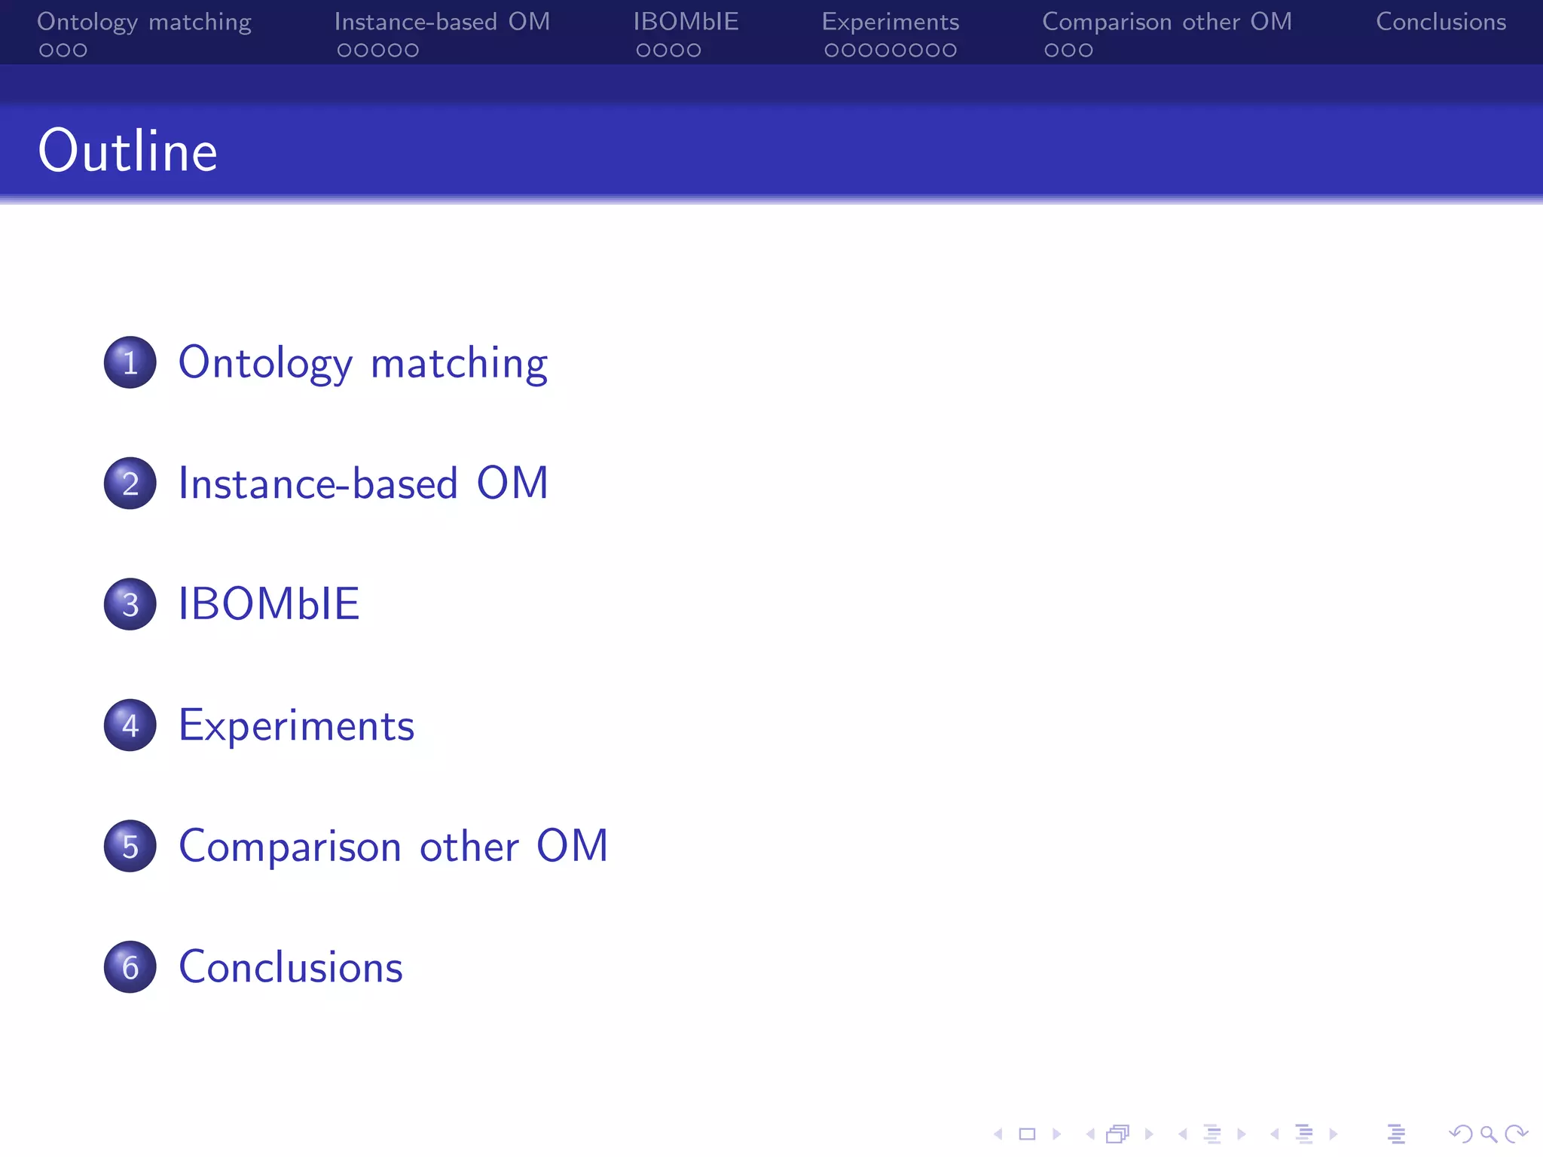This screenshot has width=1543, height=1157.
Task: Open Experiments section in top navigation
Action: point(890,22)
